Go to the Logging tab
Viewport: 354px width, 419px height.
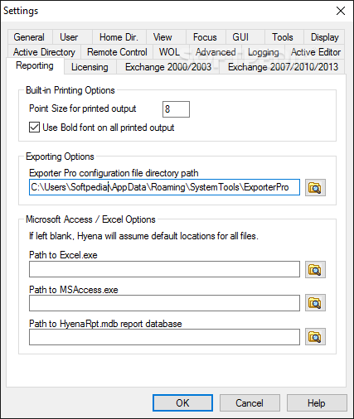click(x=264, y=52)
